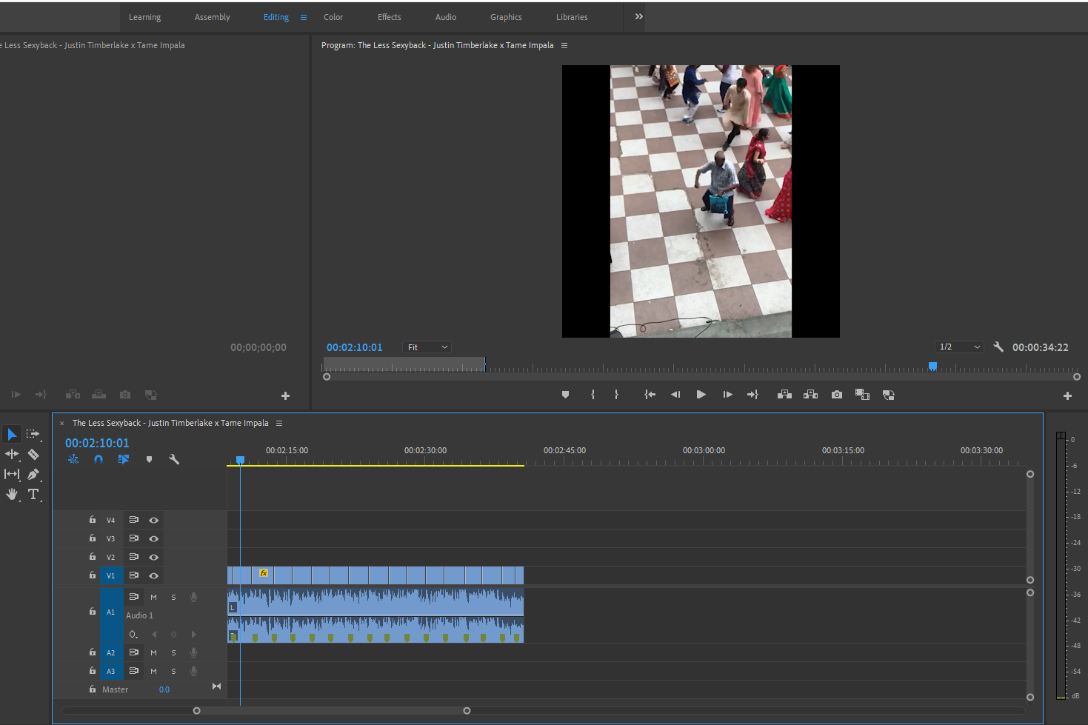Enable voice-over record on A1

tap(193, 597)
